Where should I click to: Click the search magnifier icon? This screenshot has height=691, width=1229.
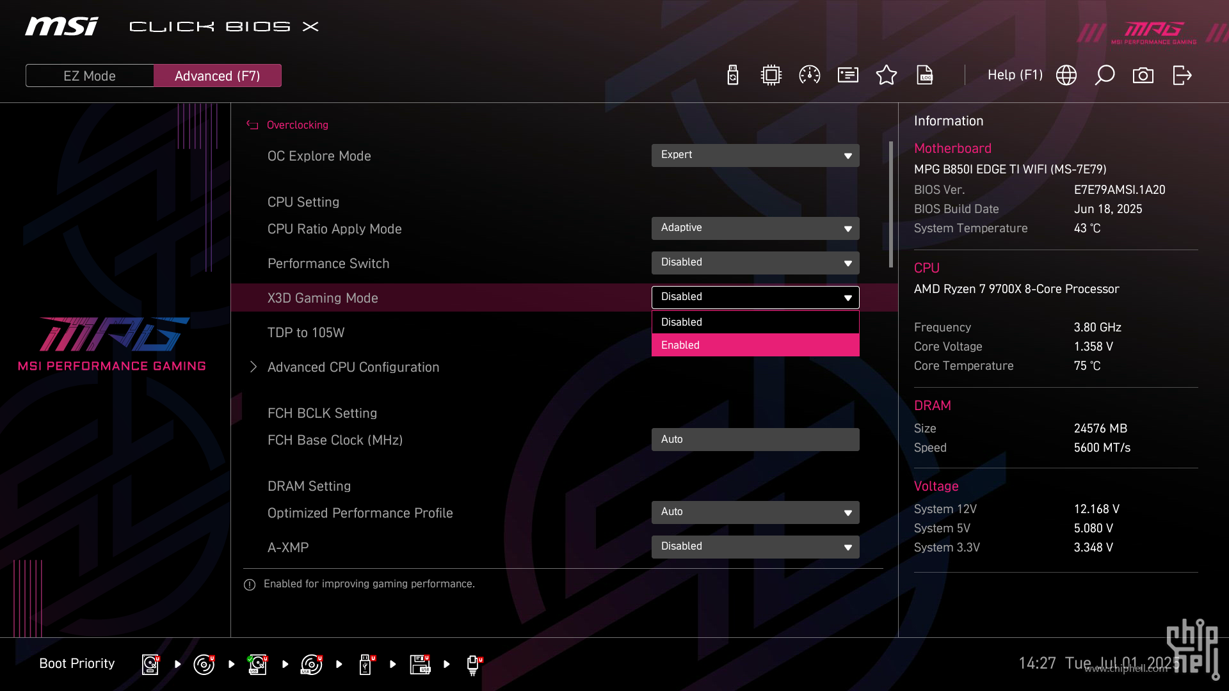pos(1105,75)
